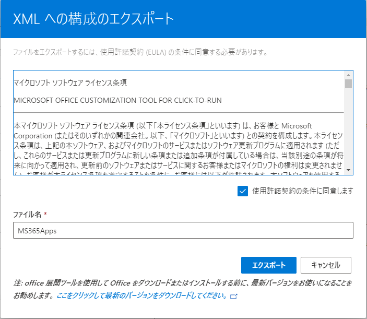Screen dimensions: 367x319
Task: Uncheck the 使用許諾契約の条件に同意します checkbox
Action: coord(242,191)
